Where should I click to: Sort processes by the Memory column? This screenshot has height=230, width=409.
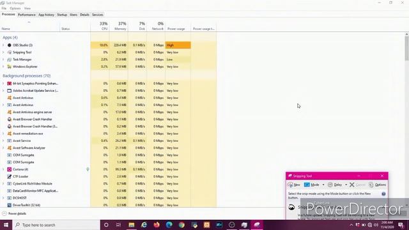(x=119, y=26)
